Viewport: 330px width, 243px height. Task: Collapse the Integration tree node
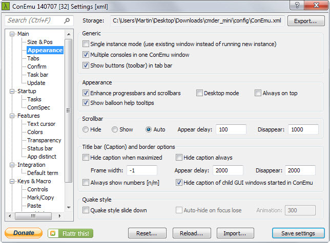click(x=12, y=165)
